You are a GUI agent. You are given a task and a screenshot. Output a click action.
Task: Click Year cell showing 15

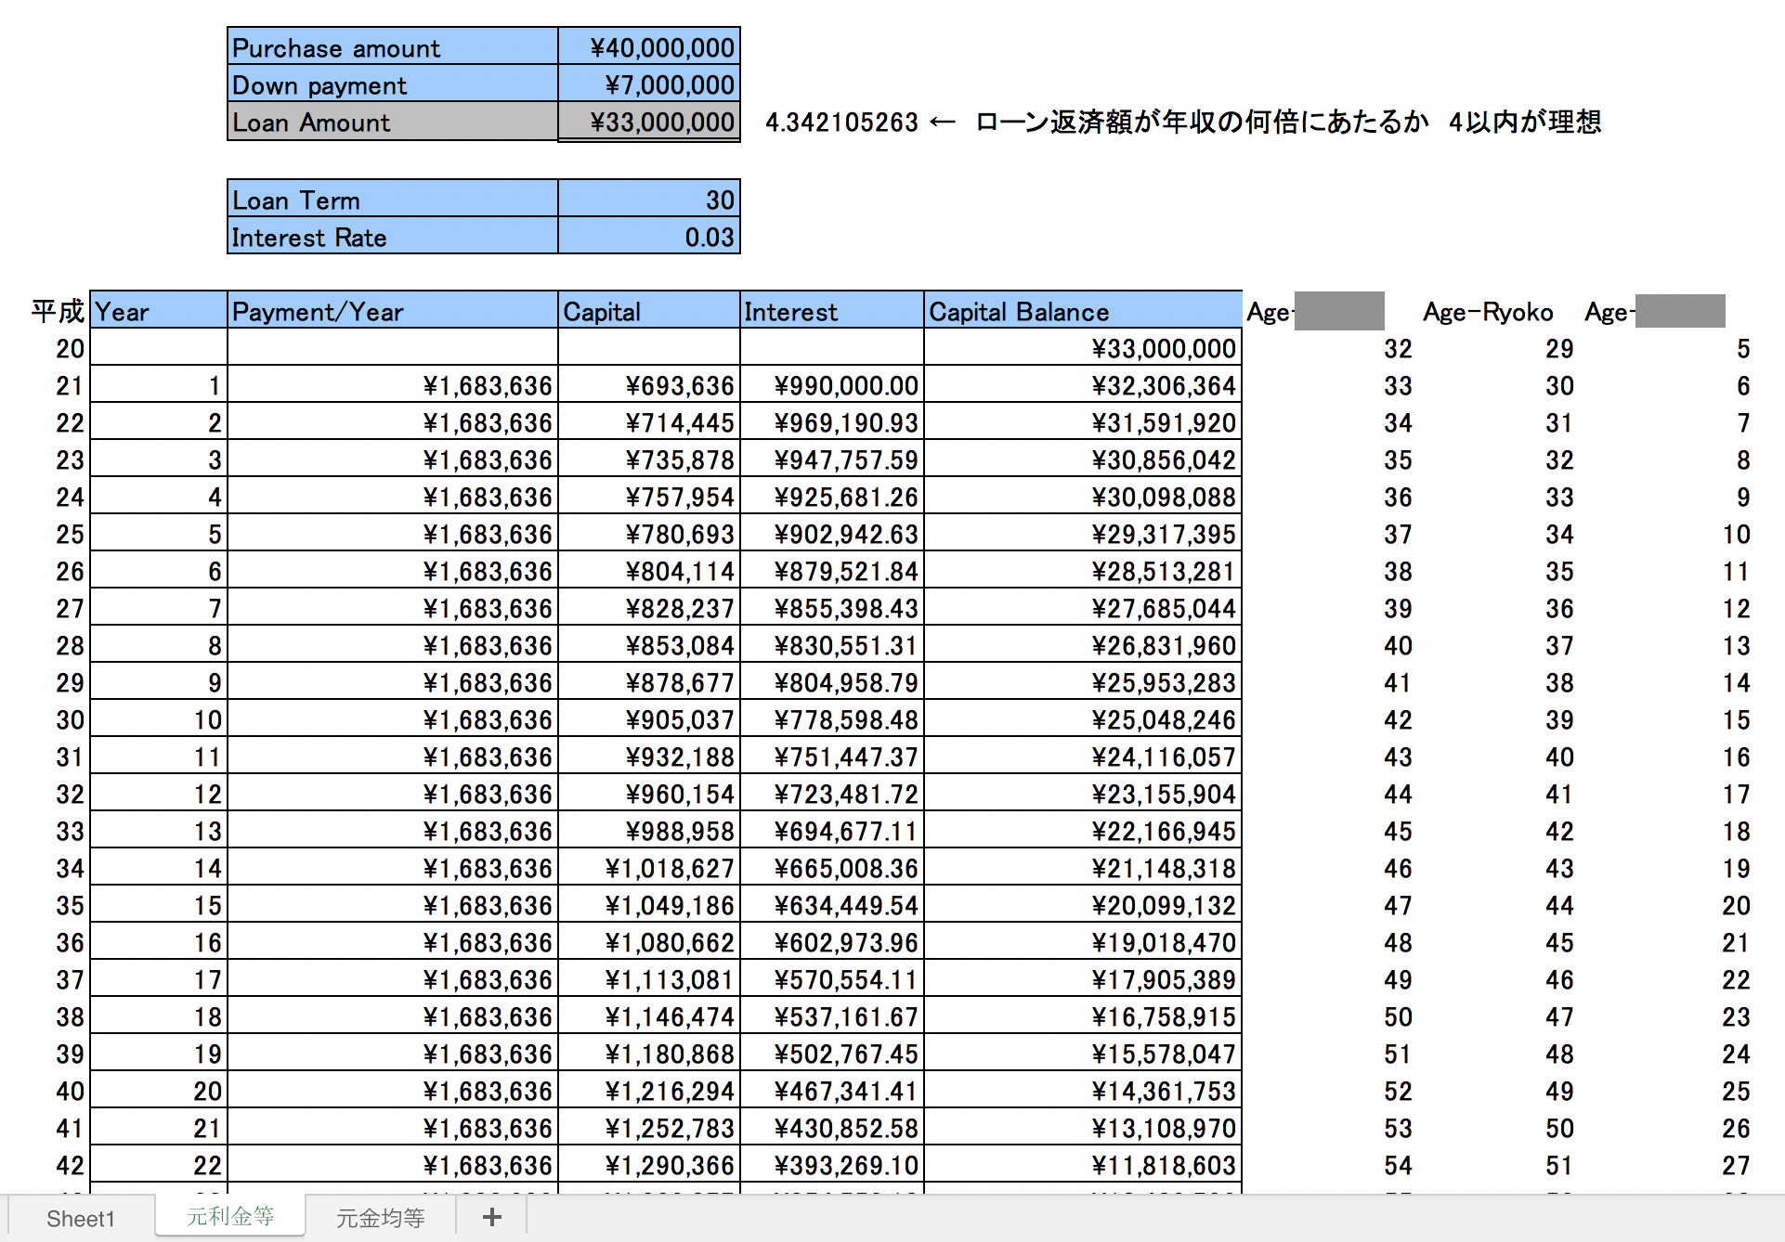pos(159,905)
